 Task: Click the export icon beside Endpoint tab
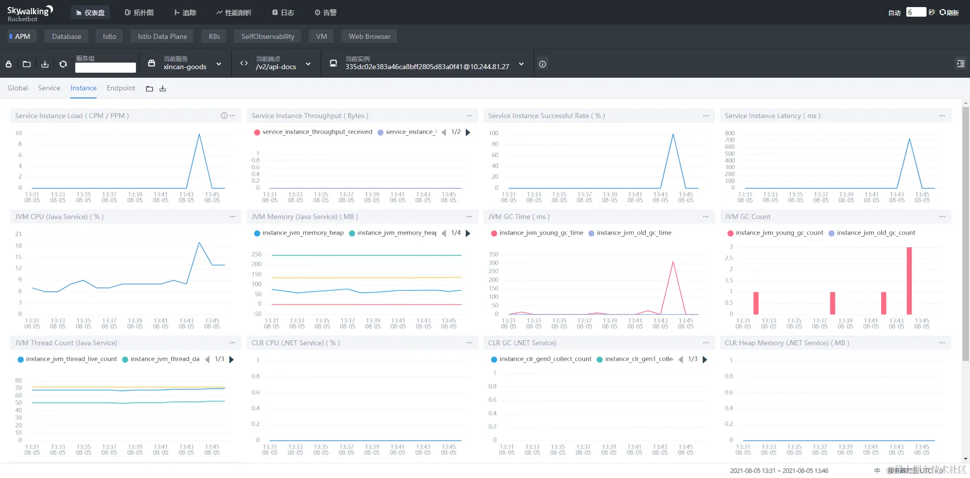click(163, 88)
